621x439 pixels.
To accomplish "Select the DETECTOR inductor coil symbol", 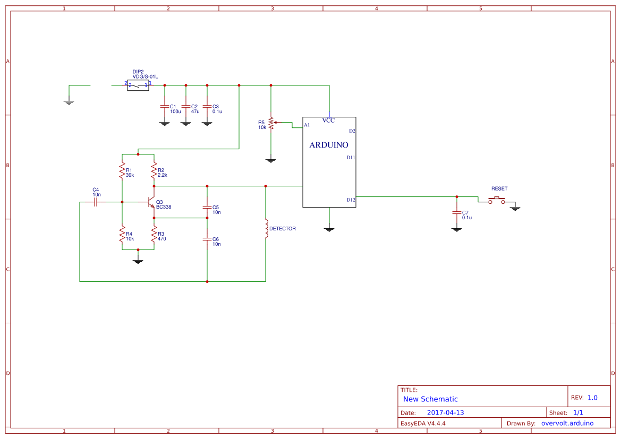I will click(266, 228).
